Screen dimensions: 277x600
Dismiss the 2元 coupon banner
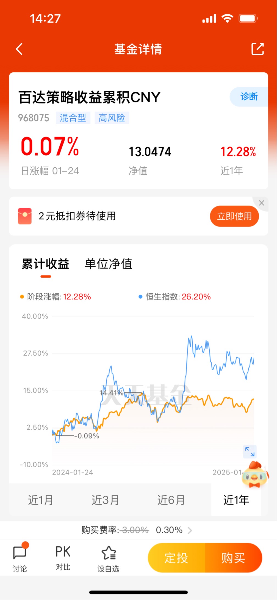coord(261,203)
